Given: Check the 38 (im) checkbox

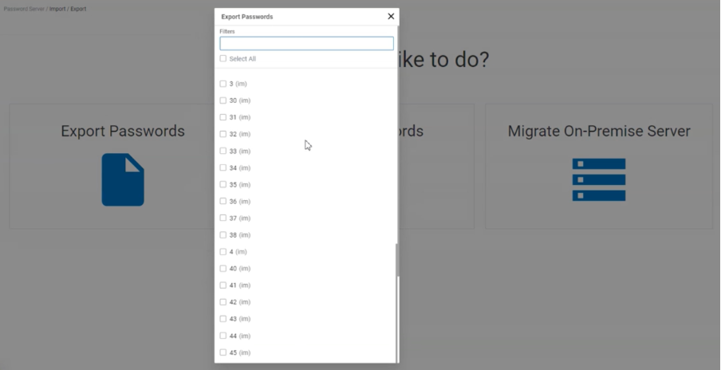Looking at the screenshot, I should coord(223,235).
